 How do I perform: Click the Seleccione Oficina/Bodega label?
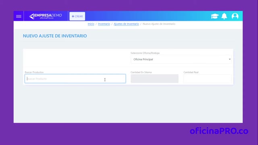tap(145, 53)
